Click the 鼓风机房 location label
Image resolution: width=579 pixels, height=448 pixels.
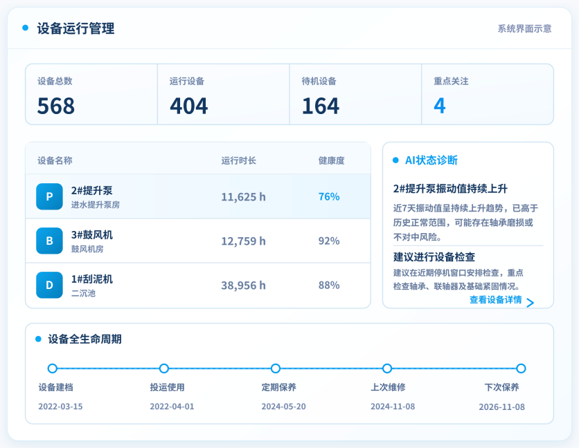pyautogui.click(x=87, y=249)
